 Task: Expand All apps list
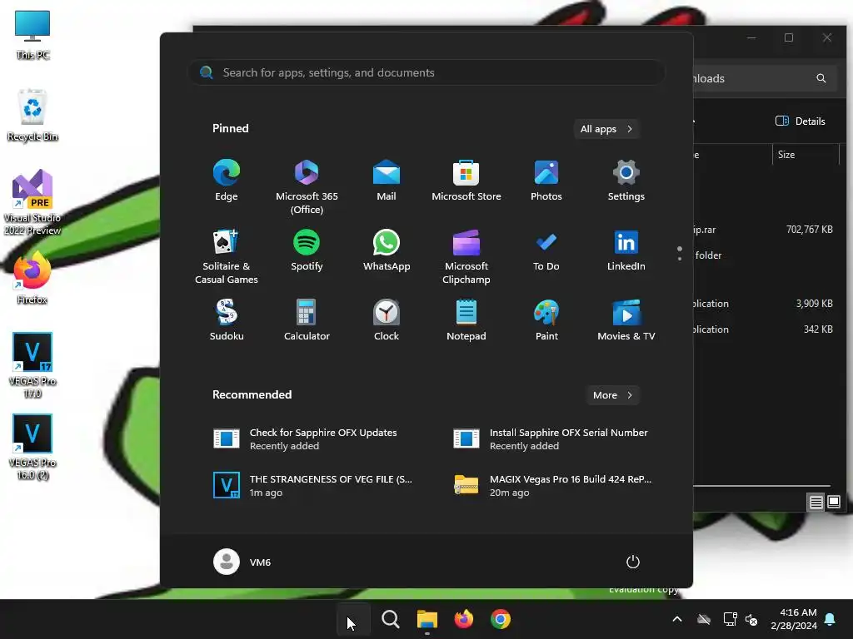606,129
